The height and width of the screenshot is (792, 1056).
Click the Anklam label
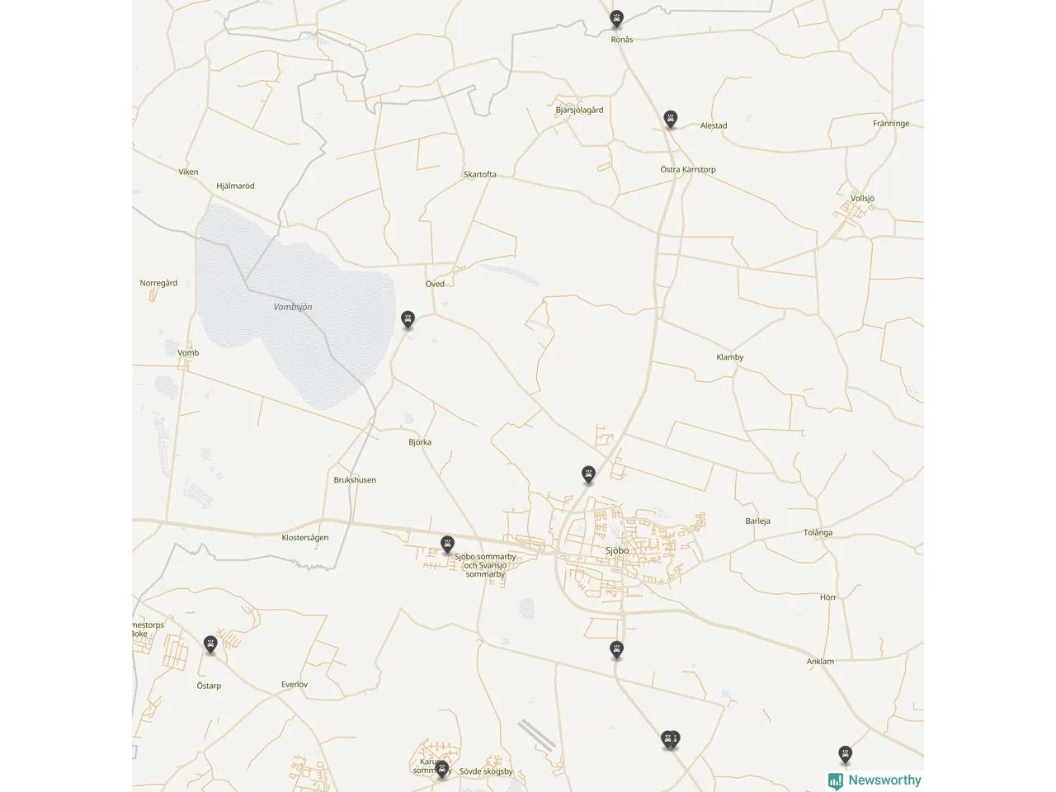click(820, 662)
